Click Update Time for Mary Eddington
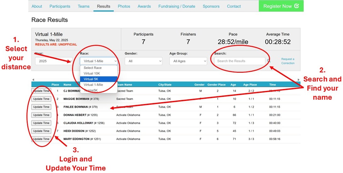 [42, 139]
